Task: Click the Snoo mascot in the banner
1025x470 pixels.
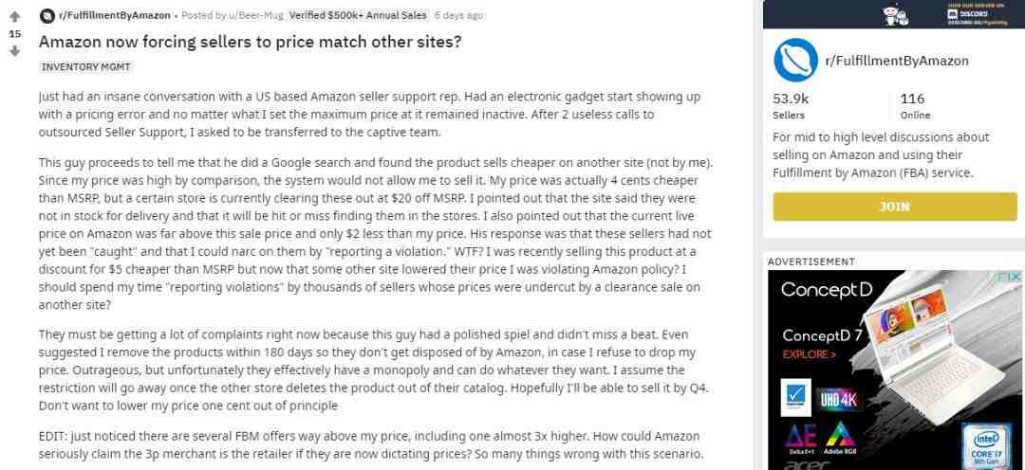Action: (896, 14)
